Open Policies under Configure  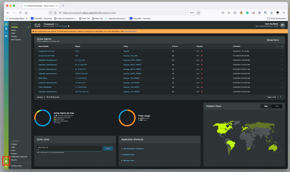[x=14, y=154]
